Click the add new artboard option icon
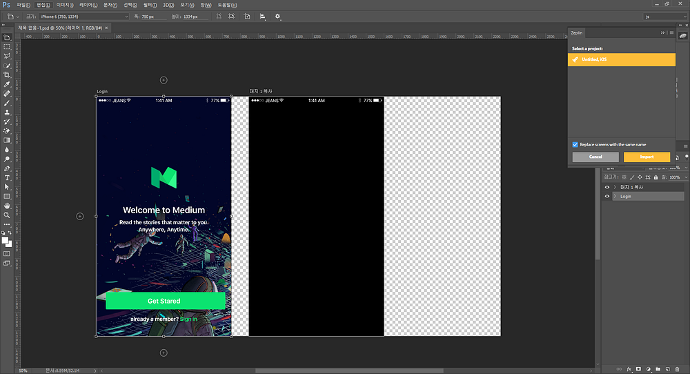 (247, 17)
